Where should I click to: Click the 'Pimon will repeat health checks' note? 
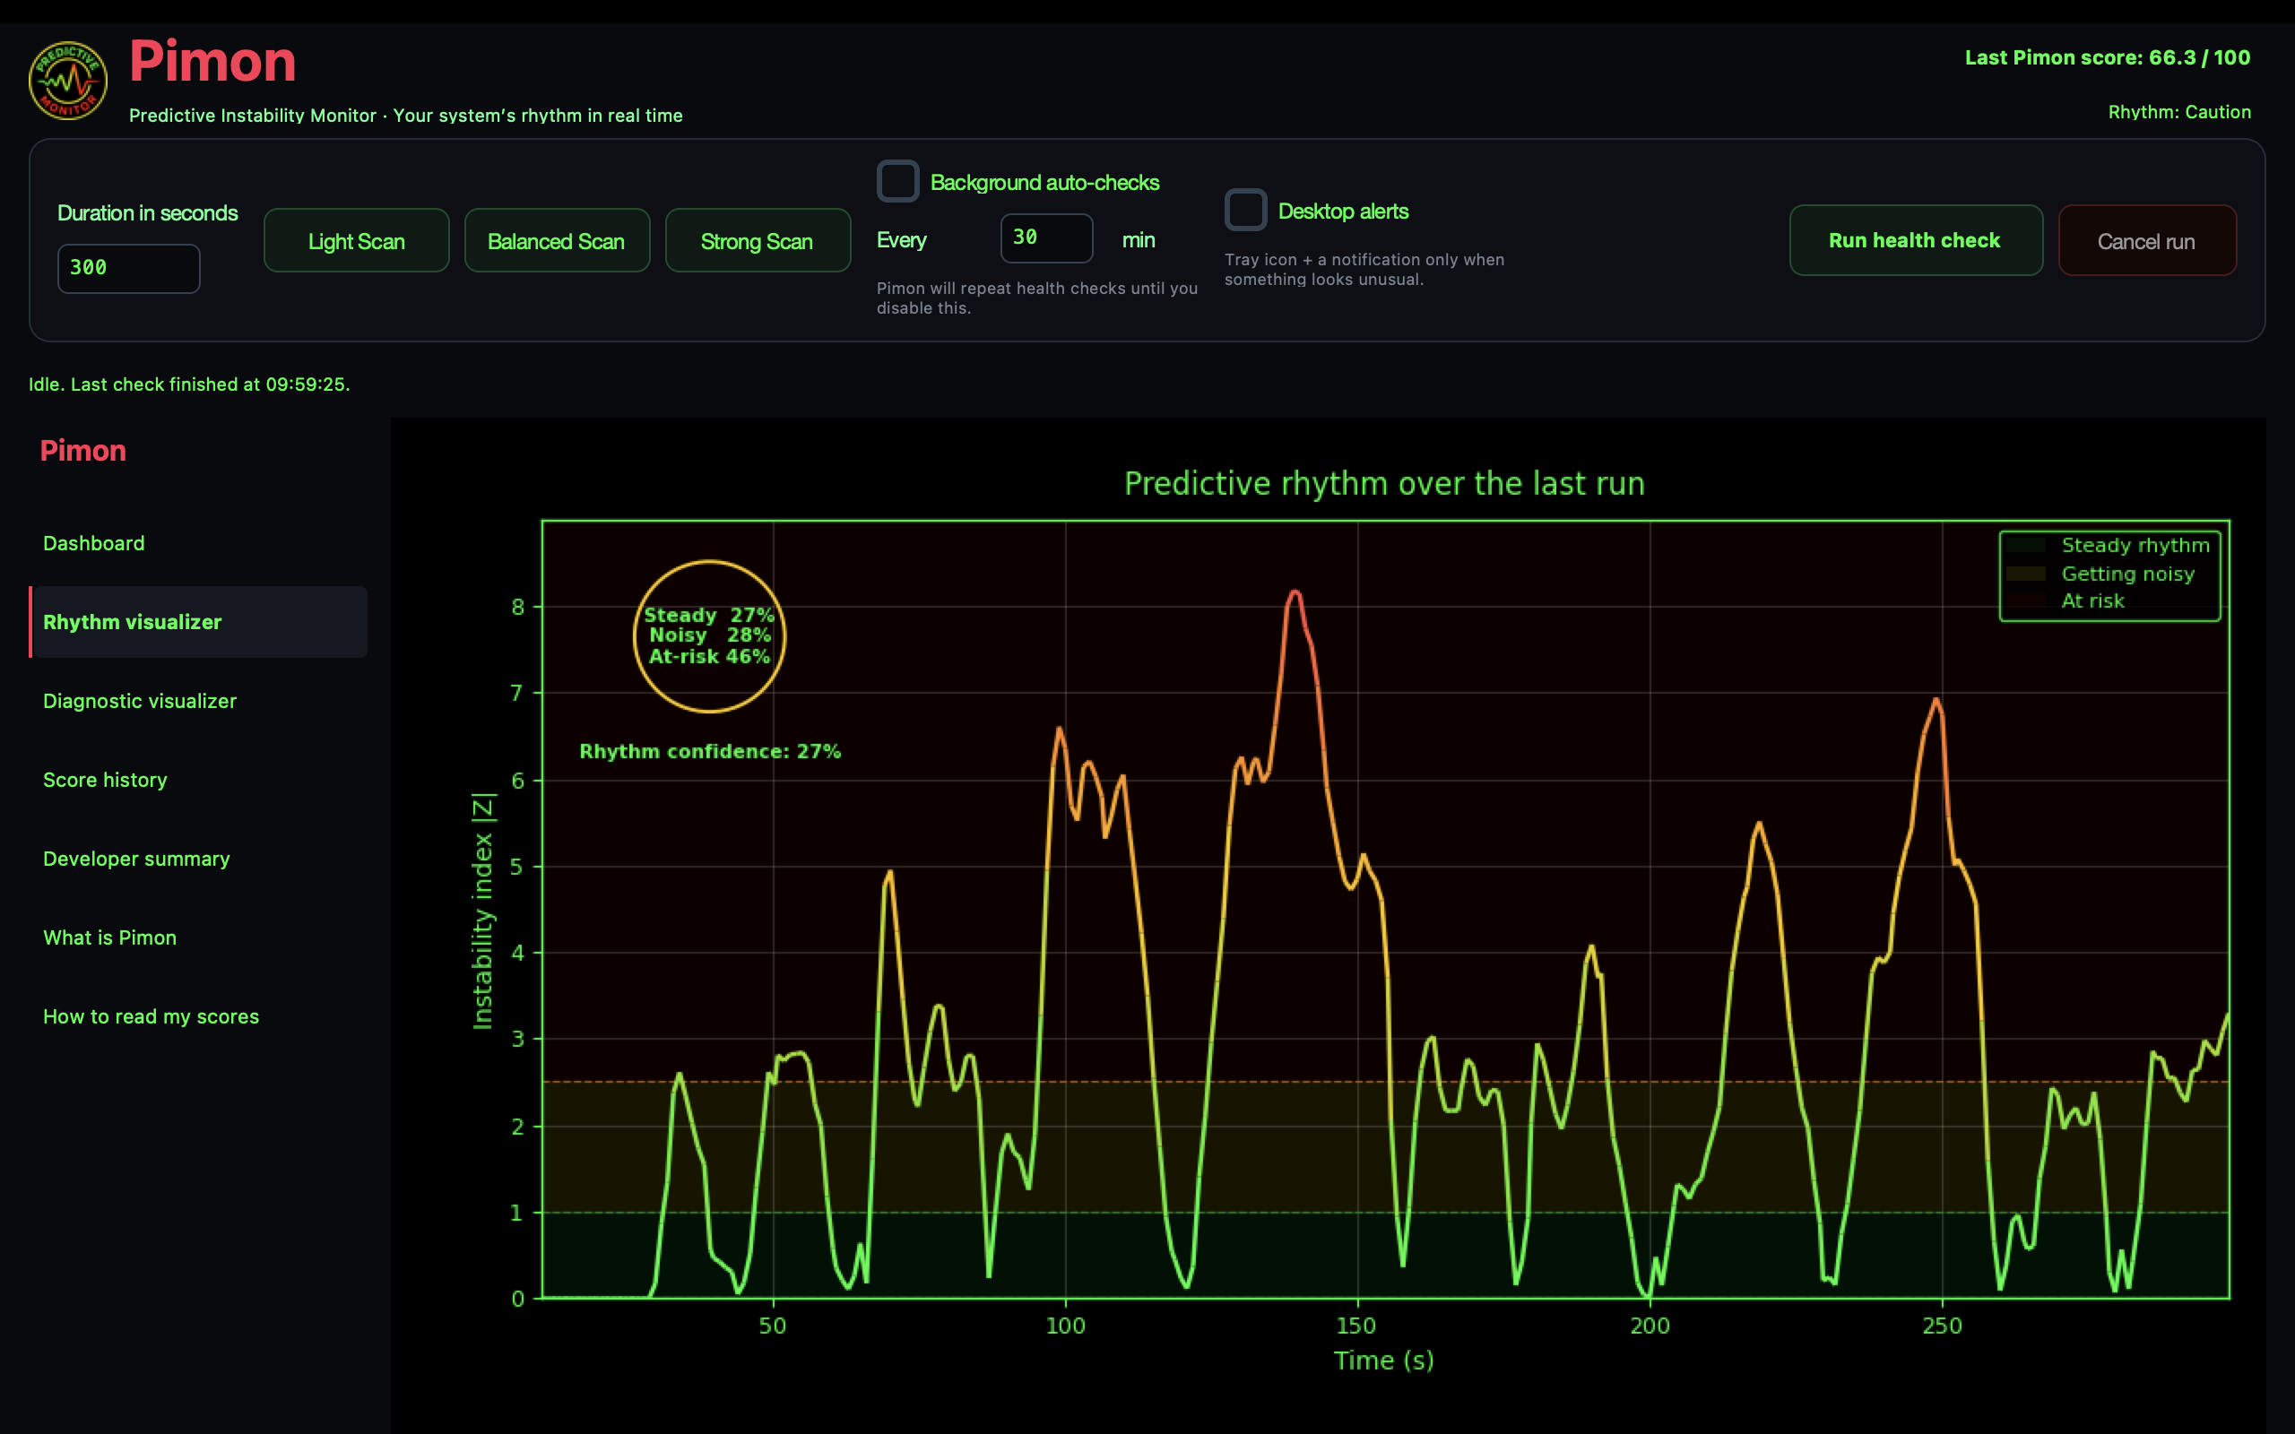[x=1037, y=298]
